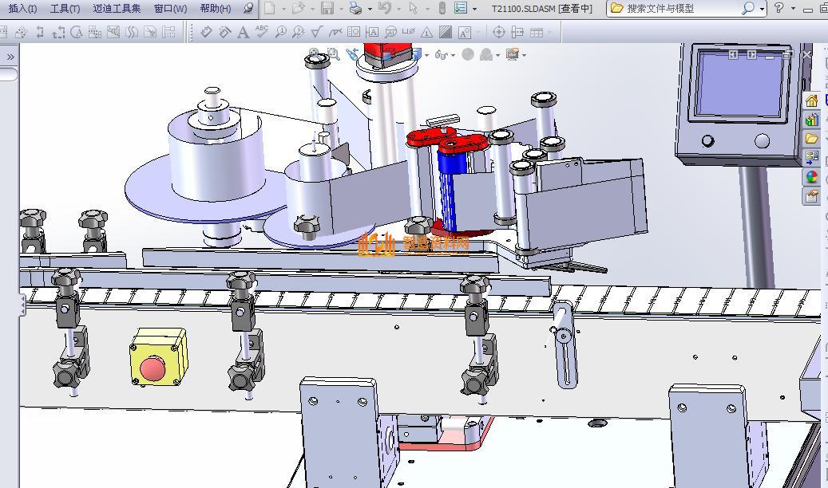
Task: Open the dropdown arrow beside the Print icon
Action: click(369, 10)
